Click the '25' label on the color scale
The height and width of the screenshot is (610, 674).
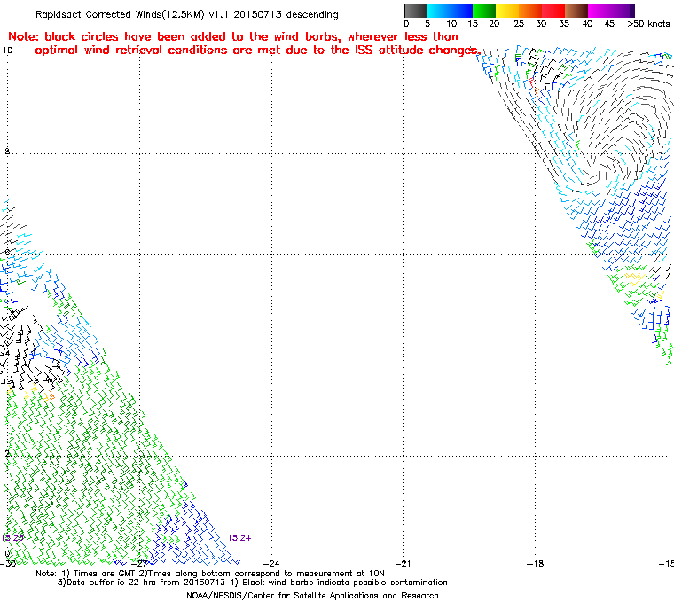519,24
